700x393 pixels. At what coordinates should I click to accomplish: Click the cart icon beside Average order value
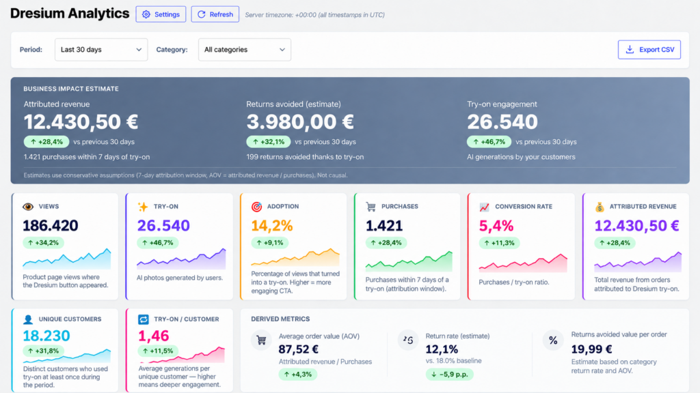pyautogui.click(x=261, y=340)
